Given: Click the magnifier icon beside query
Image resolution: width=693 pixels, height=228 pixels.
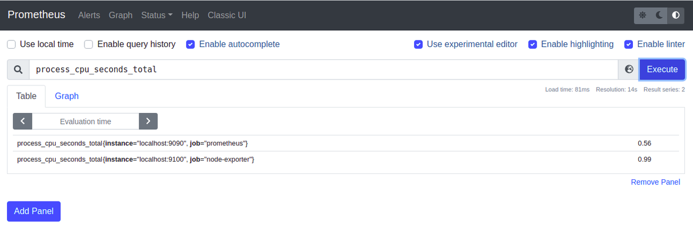Looking at the screenshot, I should (x=18, y=69).
